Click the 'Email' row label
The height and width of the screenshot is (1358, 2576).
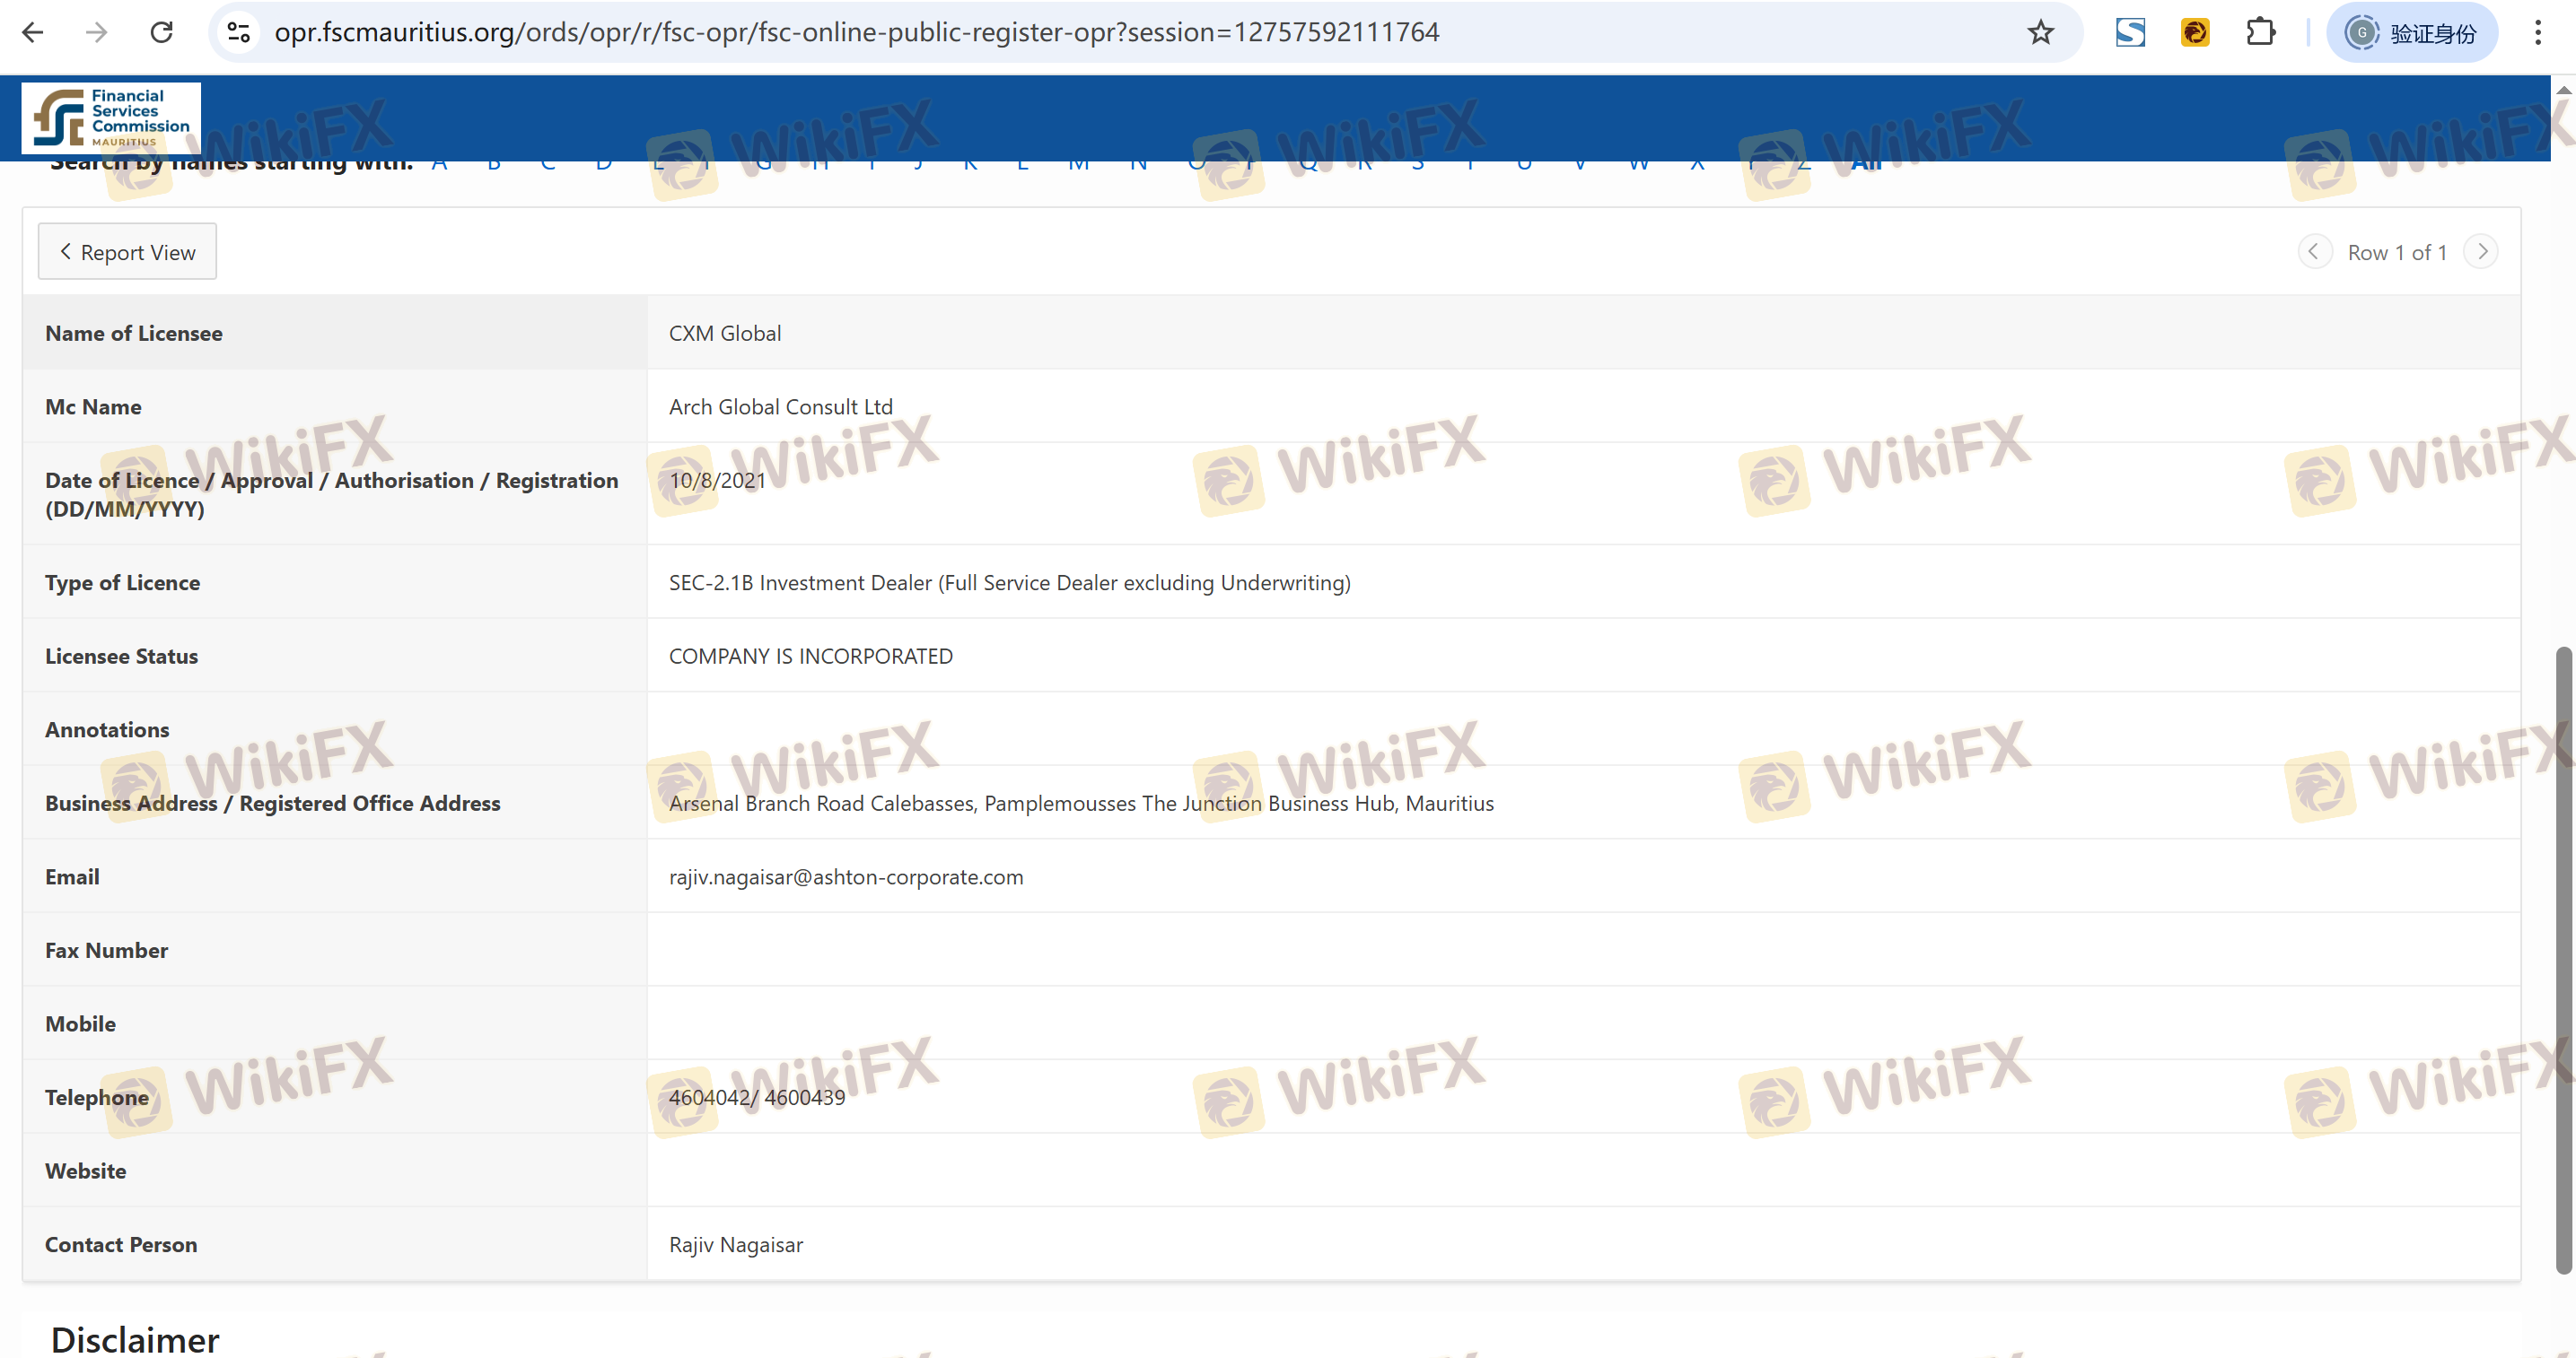pos(72,877)
